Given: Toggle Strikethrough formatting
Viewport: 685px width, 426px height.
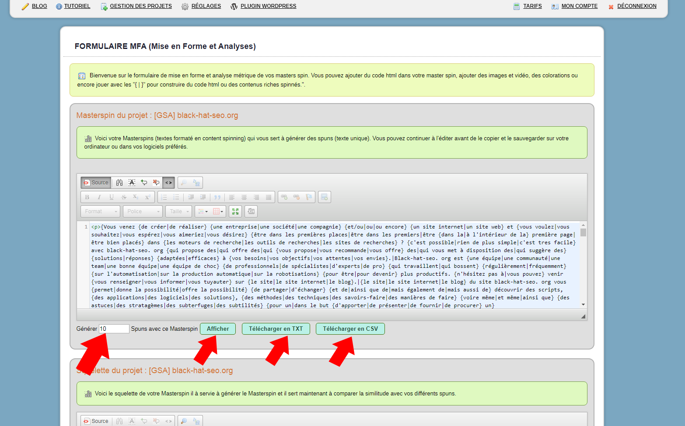Looking at the screenshot, I should (x=124, y=197).
